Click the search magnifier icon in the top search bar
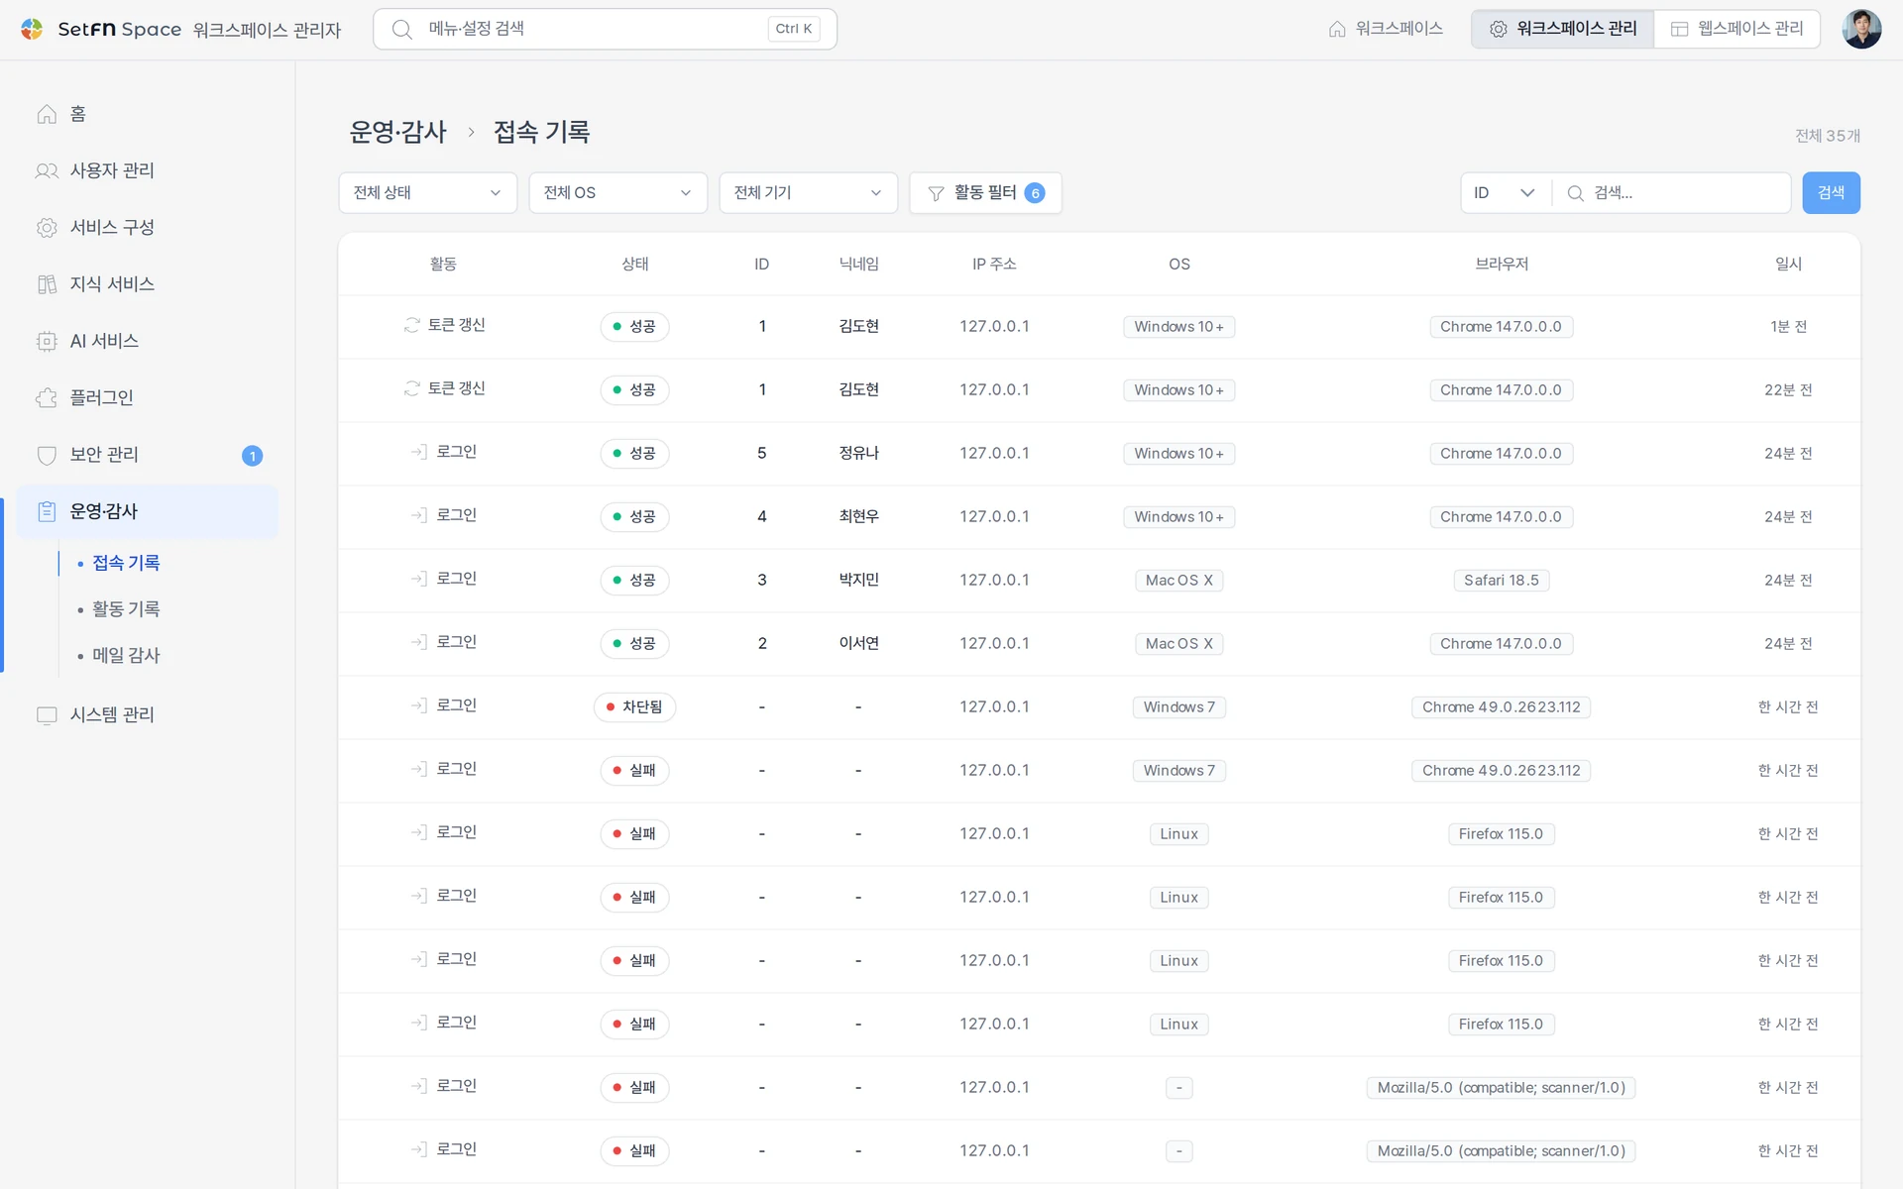Viewport: 1903px width, 1189px height. pyautogui.click(x=401, y=29)
